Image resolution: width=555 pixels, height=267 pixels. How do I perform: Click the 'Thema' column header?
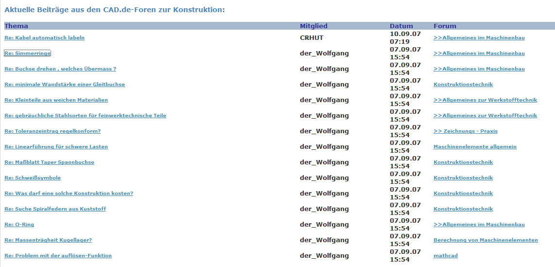(16, 26)
